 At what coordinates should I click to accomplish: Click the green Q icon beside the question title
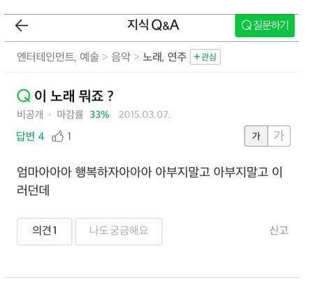click(x=24, y=96)
